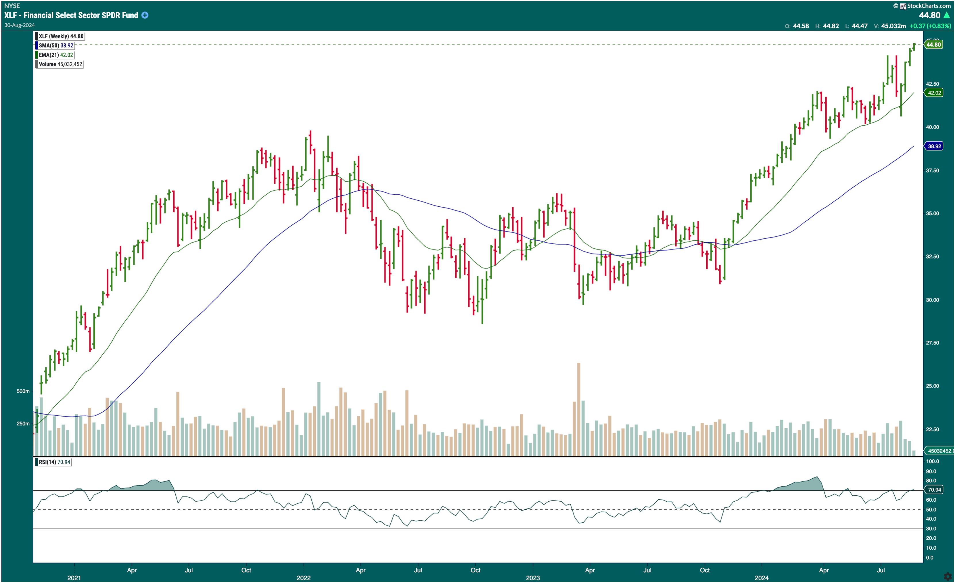Click the dark blue SMA(50) color swatch
Screen dimensions: 955x583
(37, 45)
